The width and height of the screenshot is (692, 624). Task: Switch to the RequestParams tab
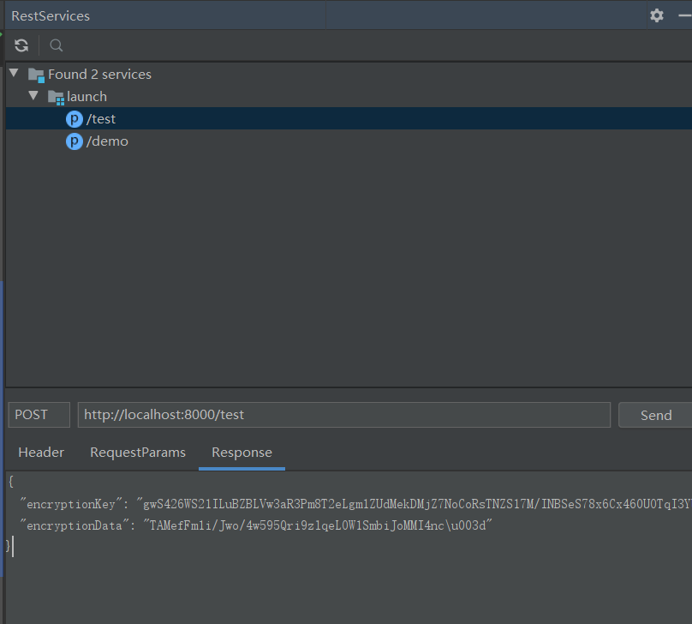[138, 453]
